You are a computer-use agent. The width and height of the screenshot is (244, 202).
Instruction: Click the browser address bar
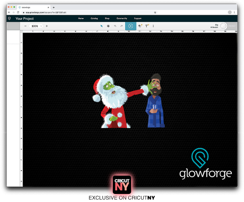point(89,12)
